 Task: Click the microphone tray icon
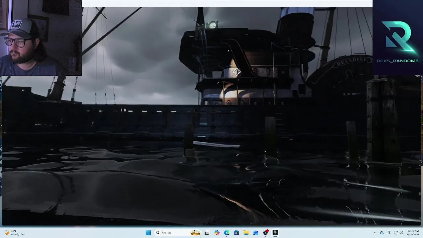click(x=389, y=233)
